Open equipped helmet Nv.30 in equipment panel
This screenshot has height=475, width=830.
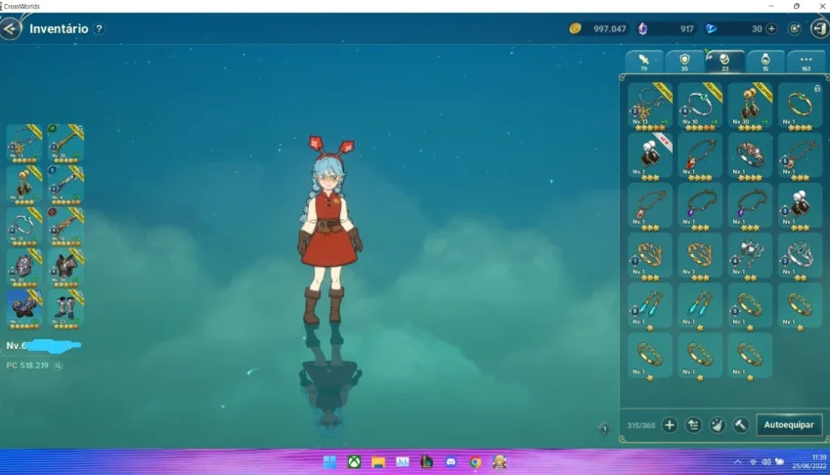(x=23, y=268)
